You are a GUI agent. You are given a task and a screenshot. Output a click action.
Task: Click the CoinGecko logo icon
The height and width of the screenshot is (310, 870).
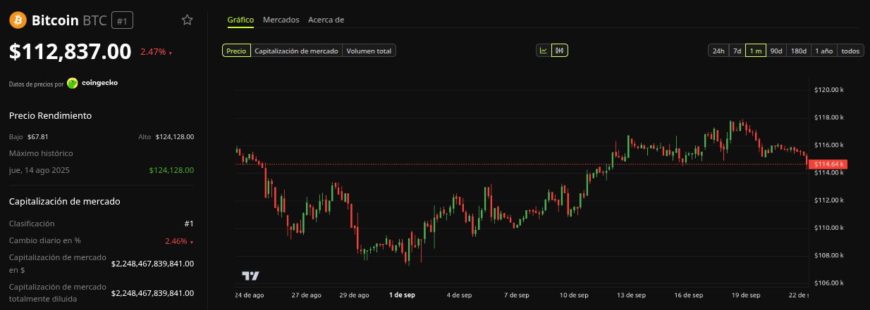click(73, 83)
